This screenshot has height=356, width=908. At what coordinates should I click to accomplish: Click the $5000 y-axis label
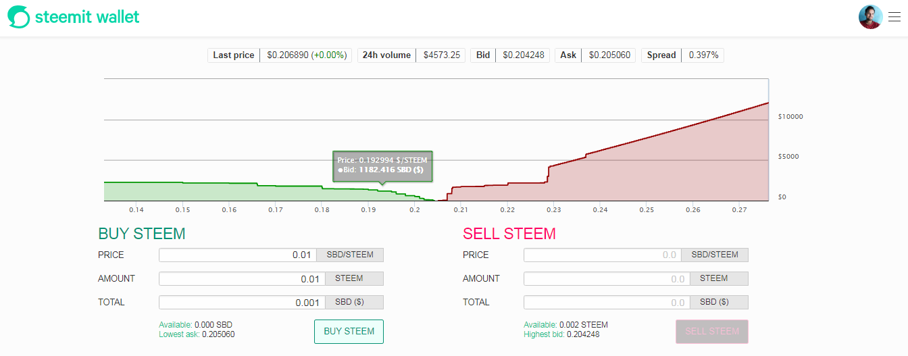click(x=788, y=157)
